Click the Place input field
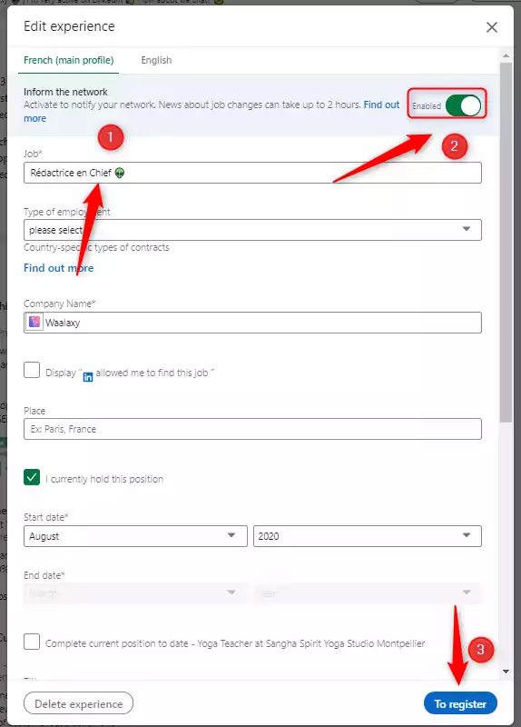This screenshot has height=727, width=521. pos(252,429)
